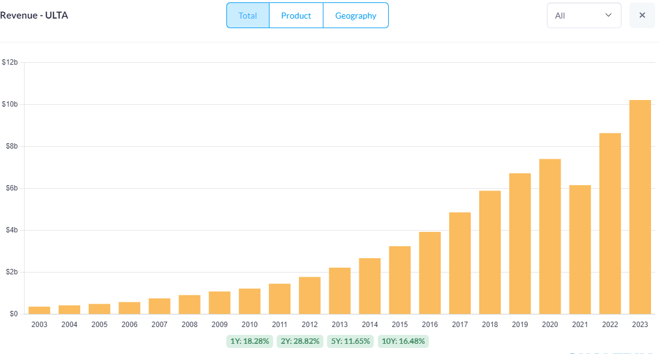Click the $12b y-axis label

point(10,62)
